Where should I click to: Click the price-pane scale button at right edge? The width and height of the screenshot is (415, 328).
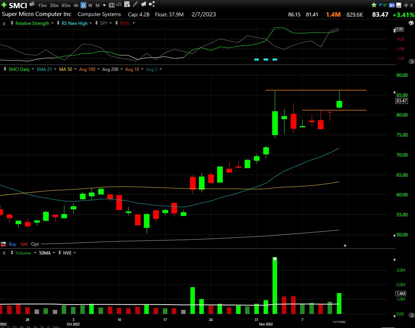point(412,62)
